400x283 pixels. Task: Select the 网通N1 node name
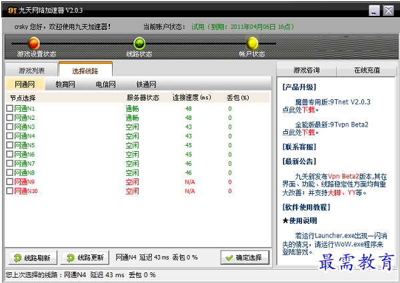point(25,109)
